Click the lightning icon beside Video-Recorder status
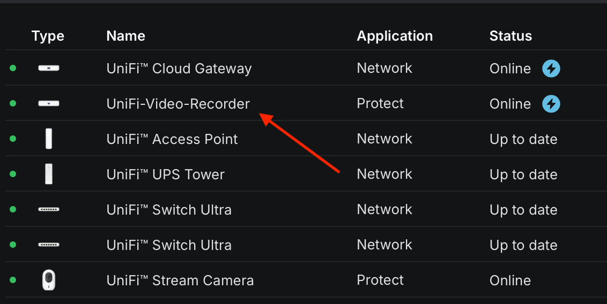Viewport: 607px width, 304px height. tap(551, 104)
